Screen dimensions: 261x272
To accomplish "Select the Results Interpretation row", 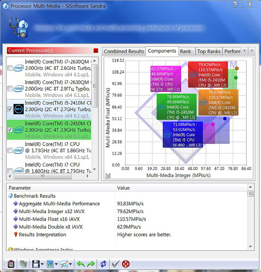I will point(127,235).
